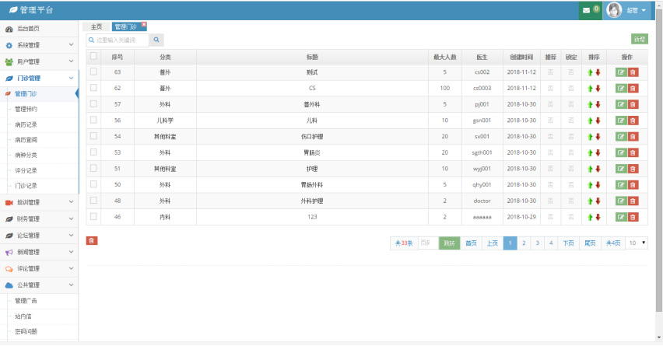Click the 2018-11-12 date cell in row 63
This screenshot has height=346, width=663.
click(x=521, y=72)
